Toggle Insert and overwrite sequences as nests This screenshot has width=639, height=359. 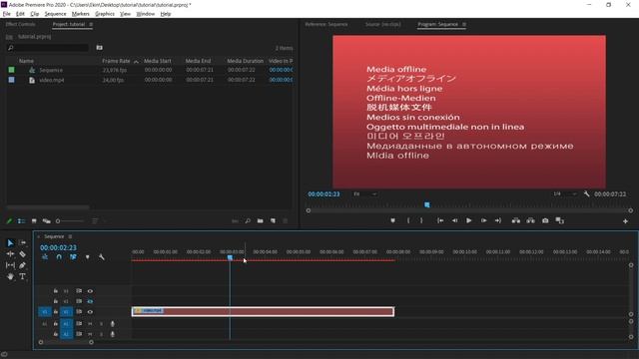(x=45, y=257)
